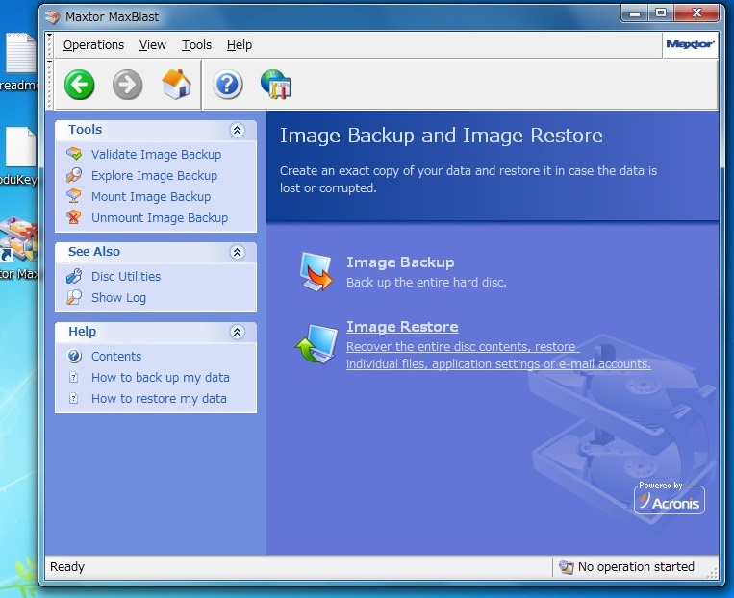
Task: Click the Image Restore monitor icon
Action: pos(316,344)
